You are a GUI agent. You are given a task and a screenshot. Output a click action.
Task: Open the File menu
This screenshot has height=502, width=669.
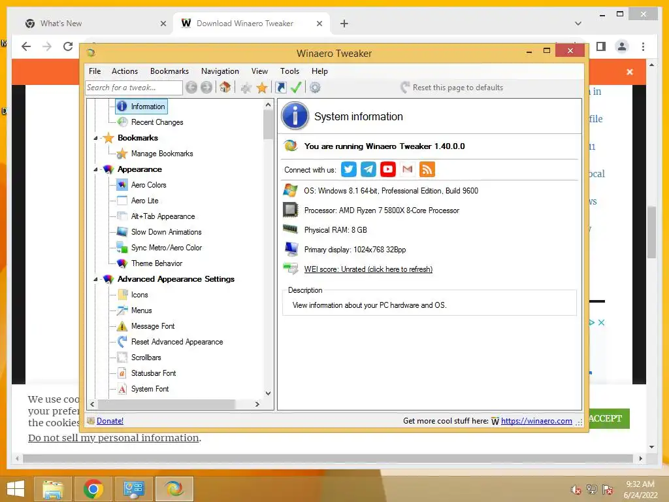95,71
